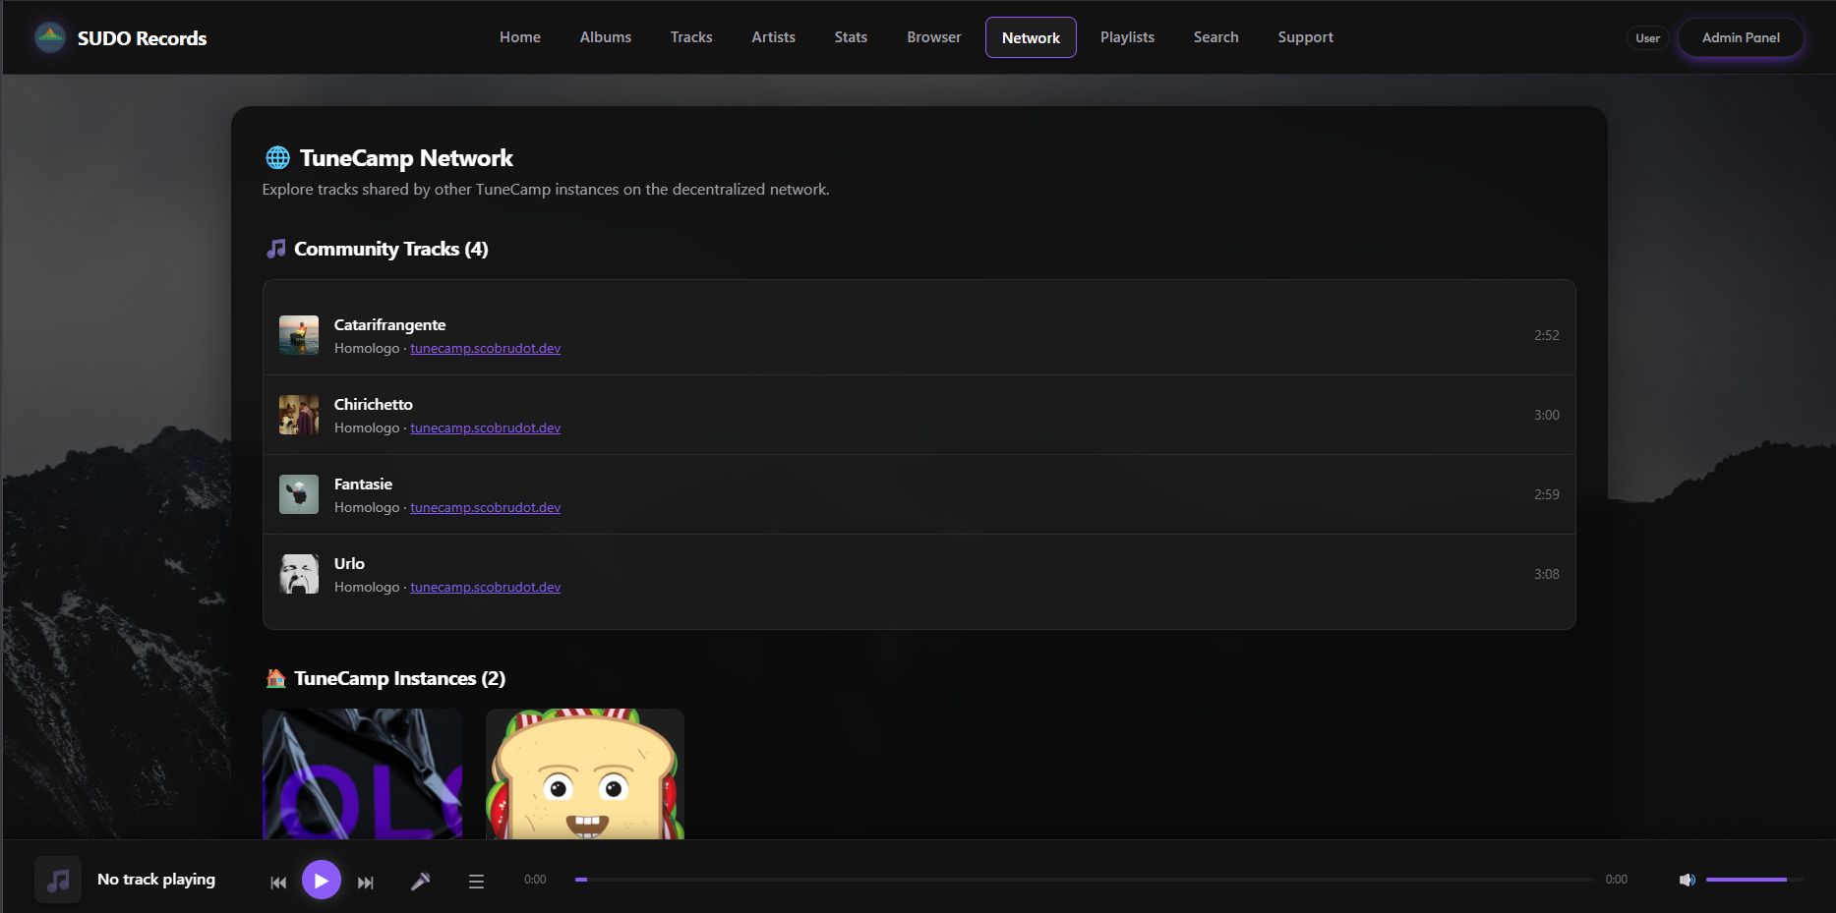The width and height of the screenshot is (1836, 913).
Task: Select the Network navigation toggle
Action: tap(1031, 37)
